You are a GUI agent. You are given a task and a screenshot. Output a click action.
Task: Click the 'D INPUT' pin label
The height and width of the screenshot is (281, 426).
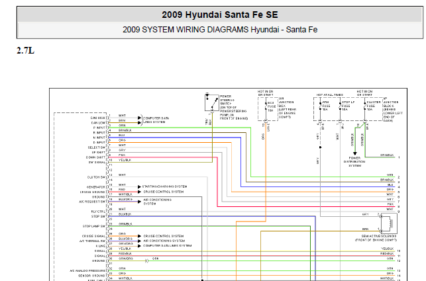tap(99, 142)
